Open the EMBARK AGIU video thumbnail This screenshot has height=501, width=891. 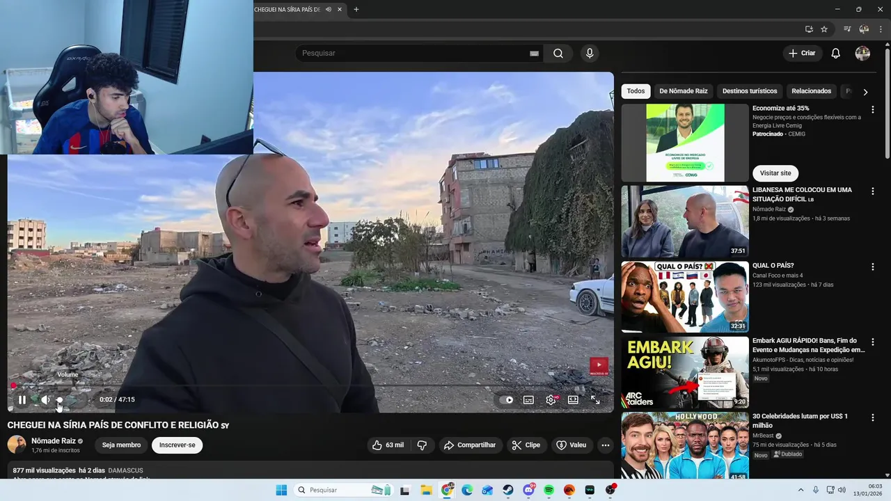[685, 372]
